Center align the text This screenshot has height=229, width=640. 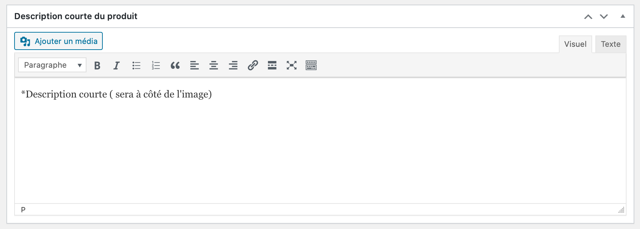pyautogui.click(x=214, y=65)
